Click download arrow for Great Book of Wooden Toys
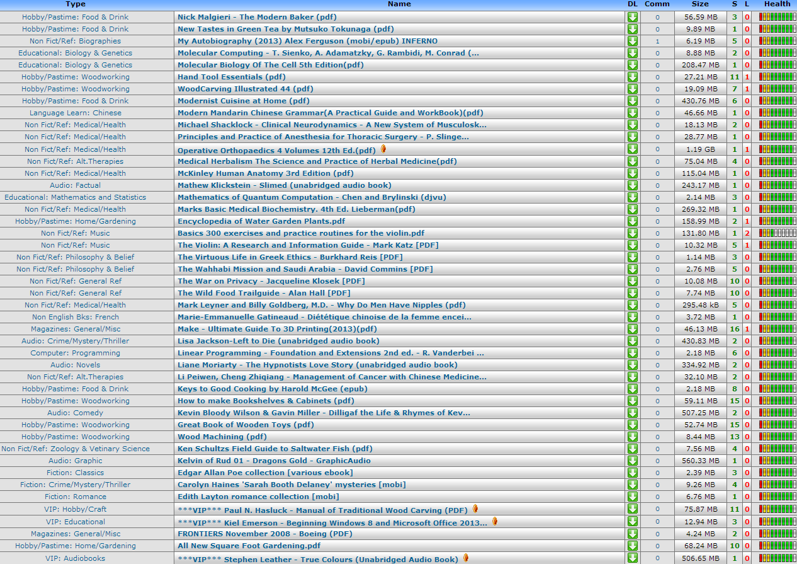Image resolution: width=797 pixels, height=564 pixels. [632, 425]
